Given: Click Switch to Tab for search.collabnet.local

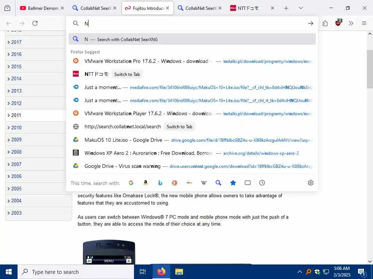Looking at the screenshot, I should 179,127.
